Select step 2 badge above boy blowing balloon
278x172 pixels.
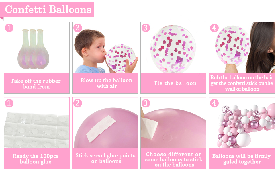tap(77, 28)
